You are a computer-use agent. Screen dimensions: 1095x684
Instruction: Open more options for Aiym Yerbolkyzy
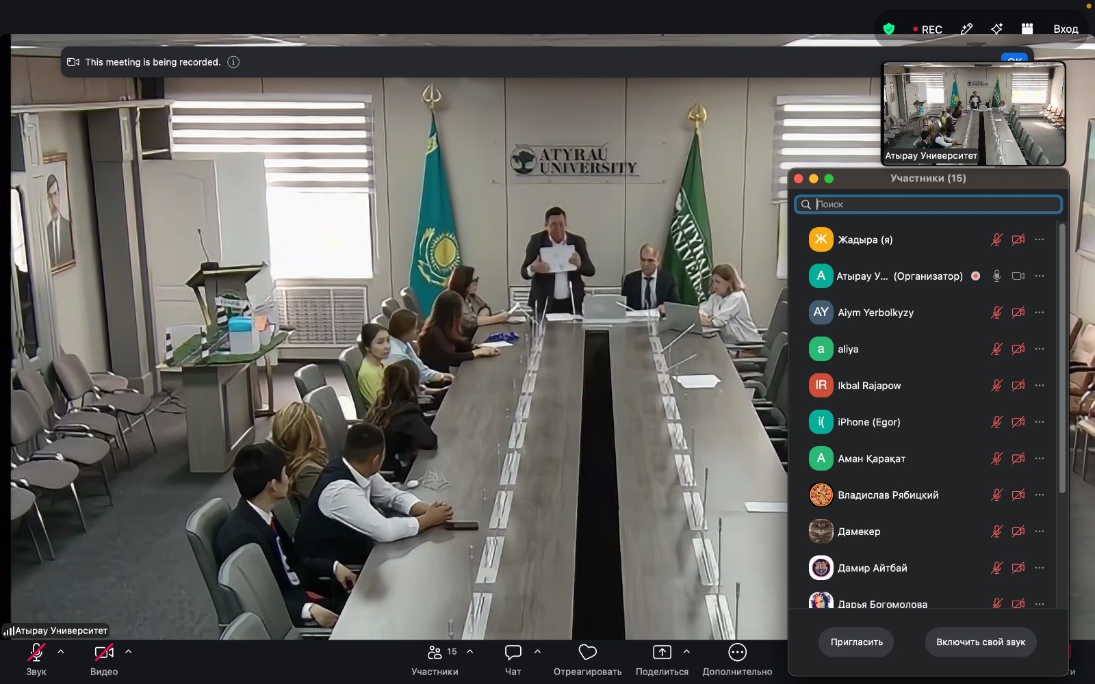tap(1040, 313)
